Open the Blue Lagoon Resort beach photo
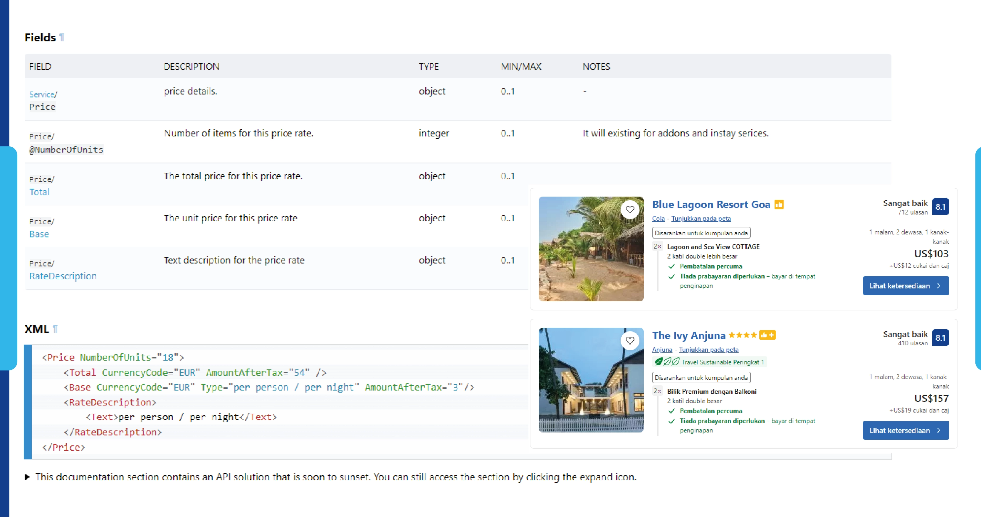 [591, 249]
